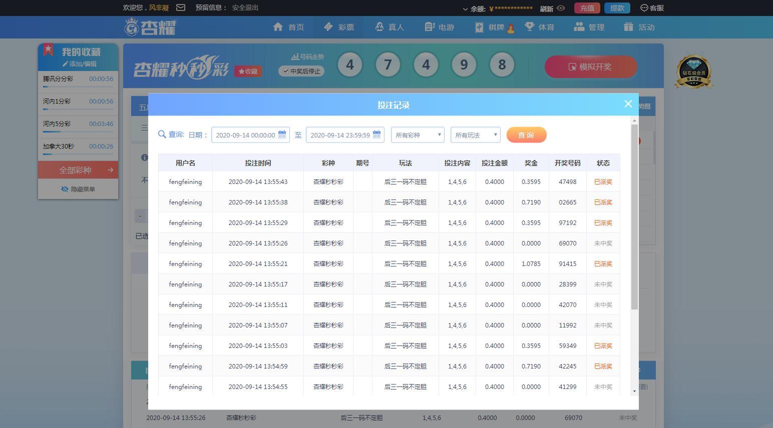The width and height of the screenshot is (773, 428).
Task: Click the 奖金 column header
Action: pyautogui.click(x=531, y=163)
